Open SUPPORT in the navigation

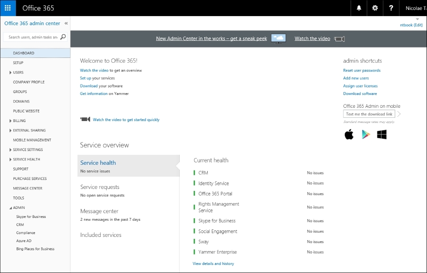click(21, 169)
